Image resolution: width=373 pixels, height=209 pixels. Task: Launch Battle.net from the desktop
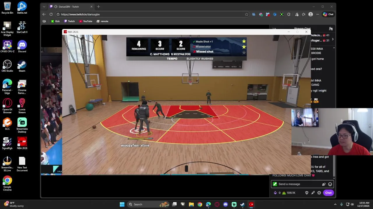click(22, 8)
